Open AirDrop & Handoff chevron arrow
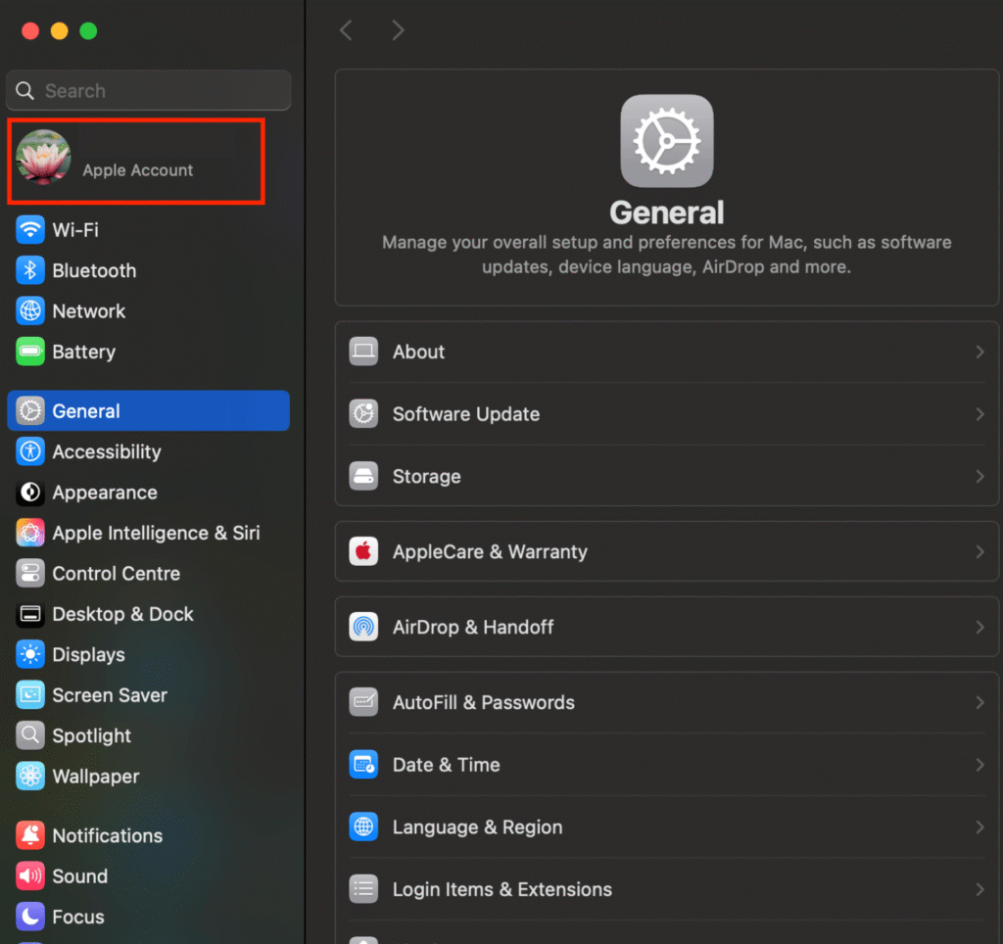The height and width of the screenshot is (944, 1003). pos(979,627)
